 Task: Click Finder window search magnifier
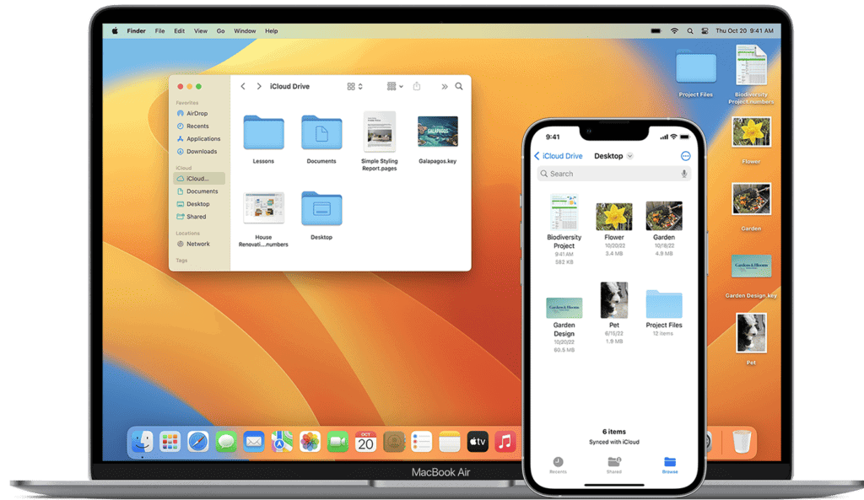(459, 87)
